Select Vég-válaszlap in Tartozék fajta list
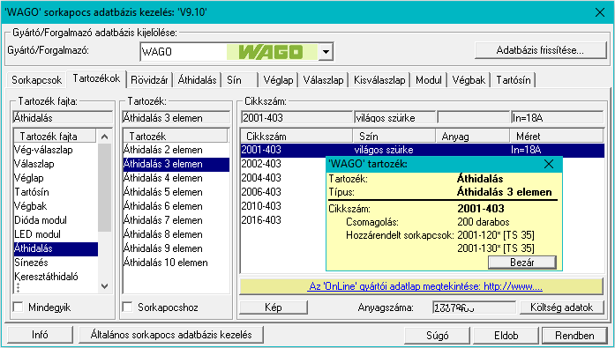The image size is (615, 348). pos(56,150)
